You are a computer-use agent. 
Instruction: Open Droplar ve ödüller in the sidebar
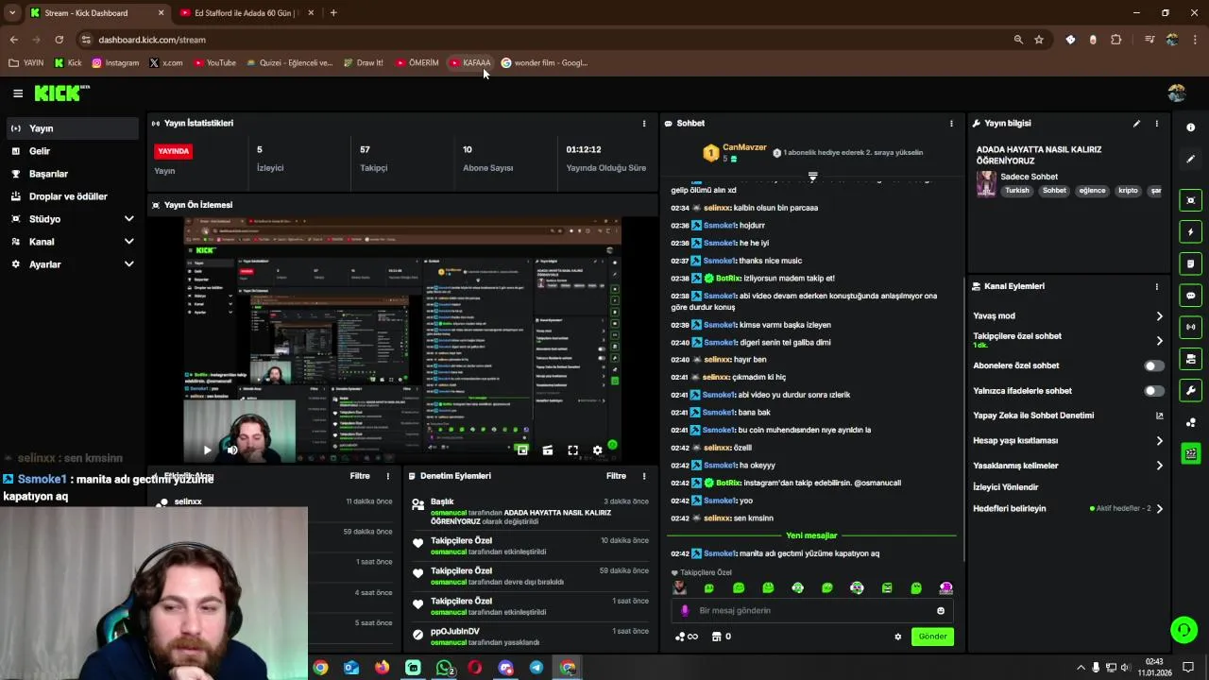[71, 196]
